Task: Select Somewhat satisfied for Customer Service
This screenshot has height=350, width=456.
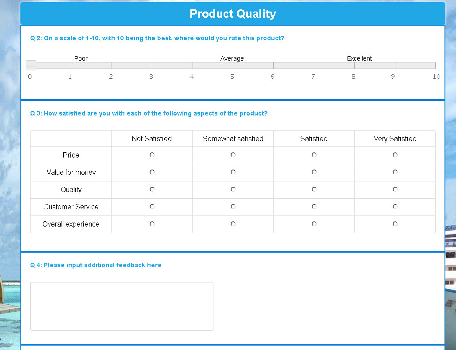Action: (233, 207)
